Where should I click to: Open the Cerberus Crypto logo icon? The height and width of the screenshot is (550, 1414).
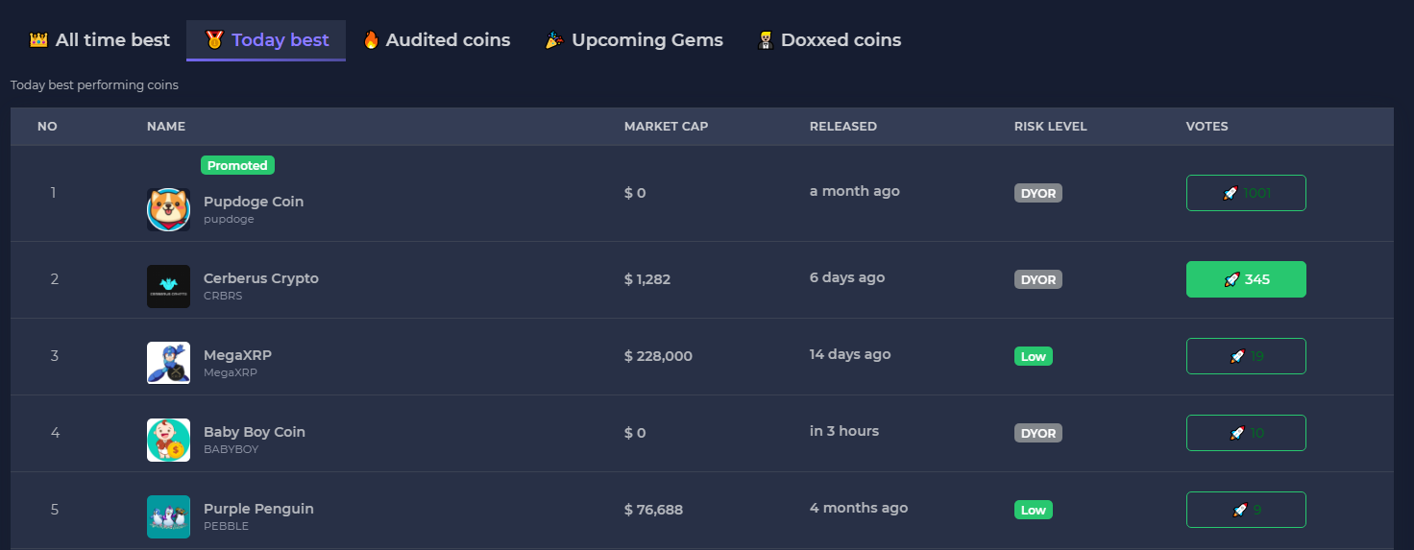click(x=168, y=286)
